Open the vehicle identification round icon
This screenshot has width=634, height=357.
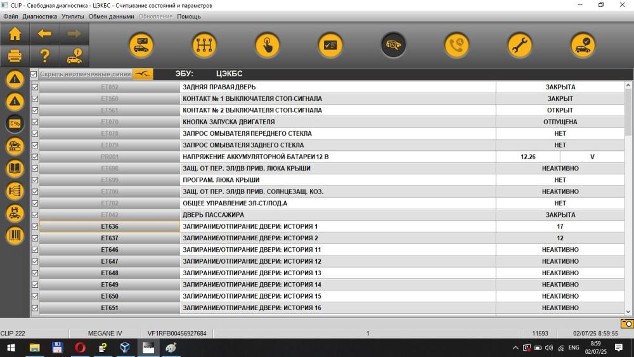(141, 45)
